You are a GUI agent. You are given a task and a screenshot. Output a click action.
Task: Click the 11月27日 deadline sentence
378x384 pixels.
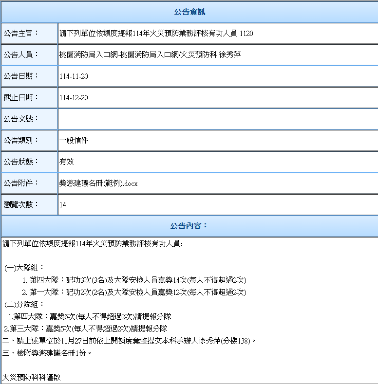[x=129, y=341]
